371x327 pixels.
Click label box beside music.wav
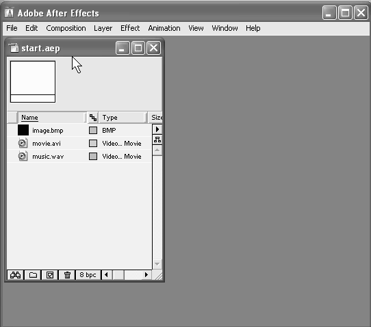(93, 156)
